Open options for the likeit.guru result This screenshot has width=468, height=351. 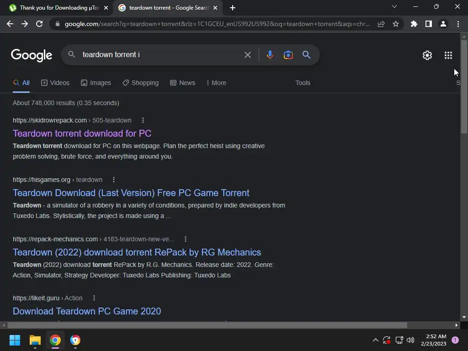click(94, 298)
